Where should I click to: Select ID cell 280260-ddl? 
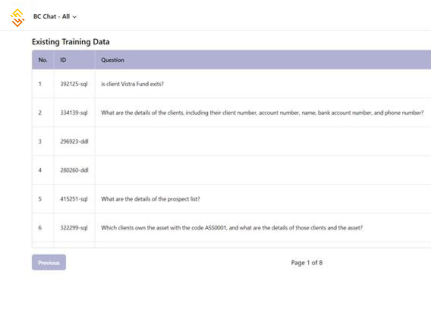tap(74, 170)
